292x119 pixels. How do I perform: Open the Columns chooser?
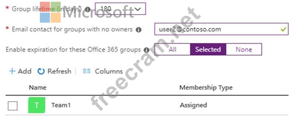coord(103,71)
